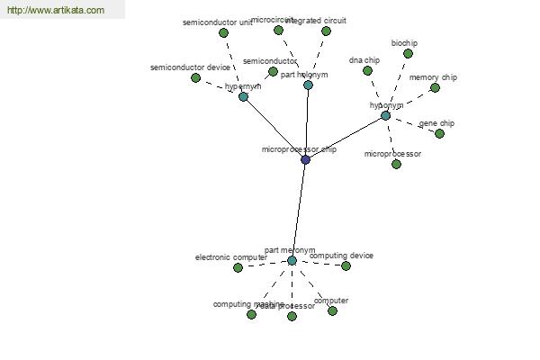This screenshot has width=540, height=360.
Task: Click the central microprocessor chip node
Action: click(305, 159)
